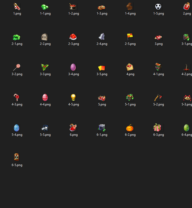Viewport: 192px width, 208px height.
Task: Click the filename label 1-3.png
Action: tap(102, 13)
